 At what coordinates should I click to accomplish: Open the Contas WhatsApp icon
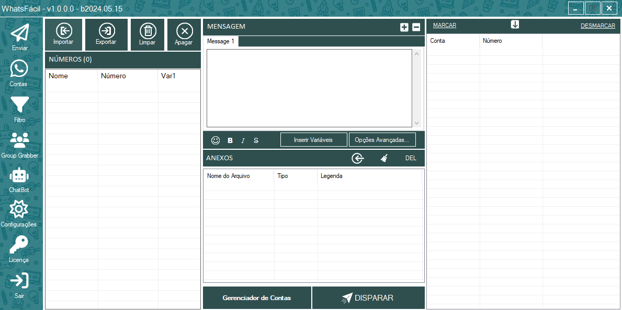(x=19, y=73)
